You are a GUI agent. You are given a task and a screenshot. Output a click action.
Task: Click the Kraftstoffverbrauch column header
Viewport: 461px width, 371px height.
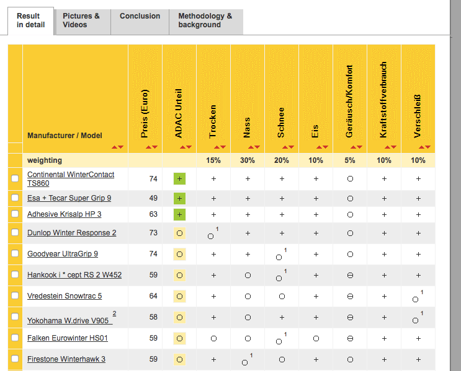(x=383, y=100)
